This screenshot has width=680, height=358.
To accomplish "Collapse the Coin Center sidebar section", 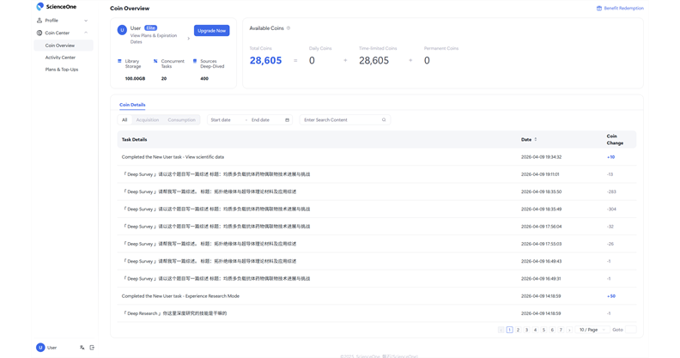I will [x=64, y=33].
